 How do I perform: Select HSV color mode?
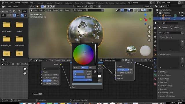pyautogui.click(x=85, y=67)
